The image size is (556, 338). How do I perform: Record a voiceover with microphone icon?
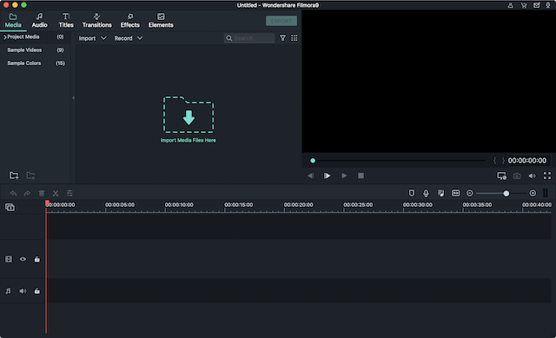point(426,193)
